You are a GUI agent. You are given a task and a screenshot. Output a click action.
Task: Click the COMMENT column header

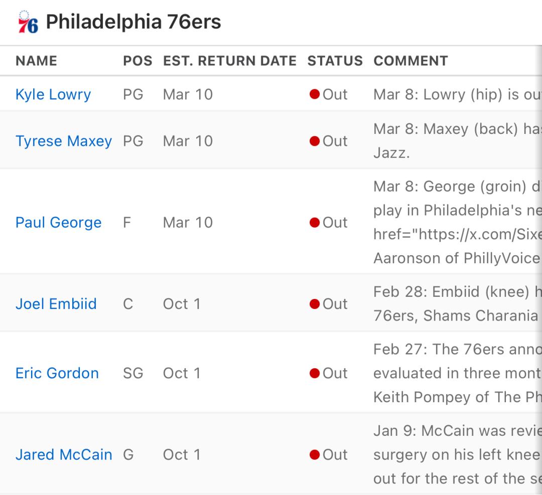[x=411, y=61]
